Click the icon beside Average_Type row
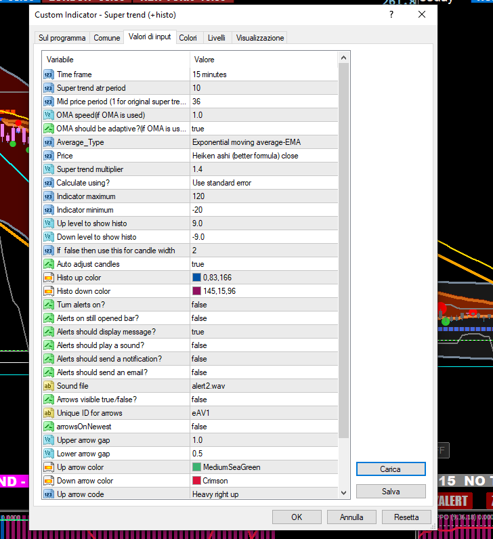This screenshot has height=539, width=493. click(49, 142)
